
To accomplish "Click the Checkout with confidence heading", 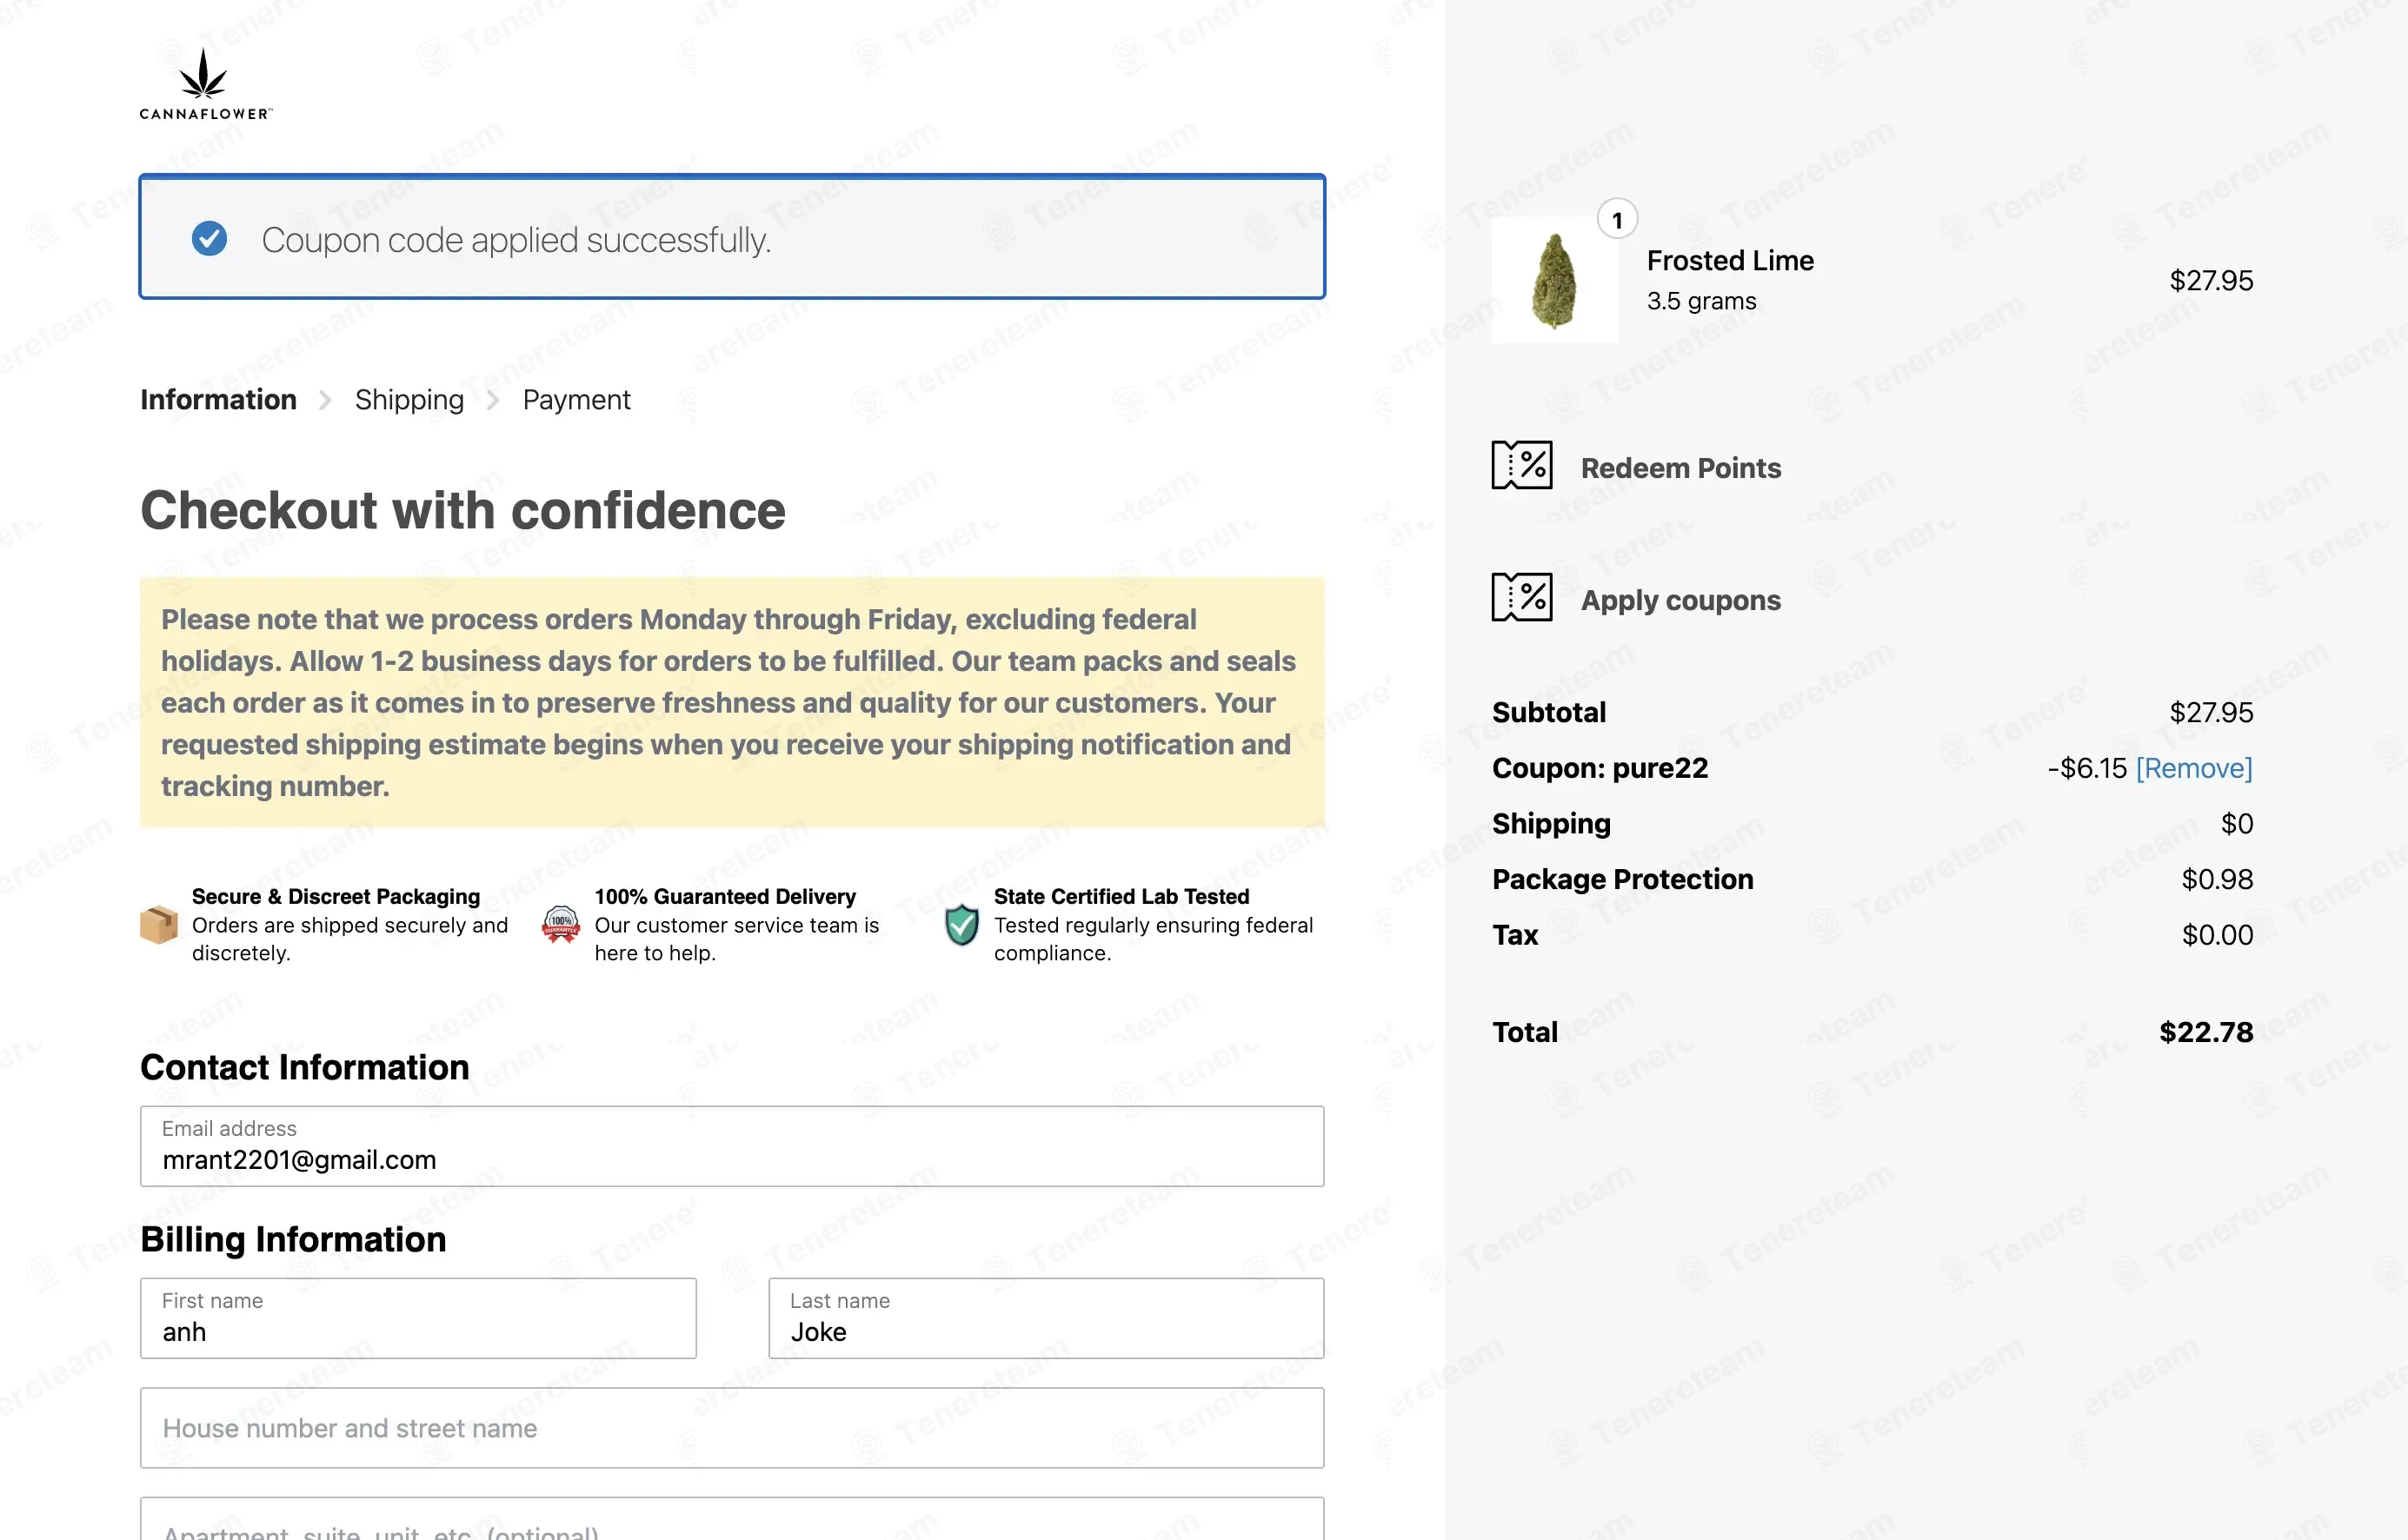I will click(462, 510).
